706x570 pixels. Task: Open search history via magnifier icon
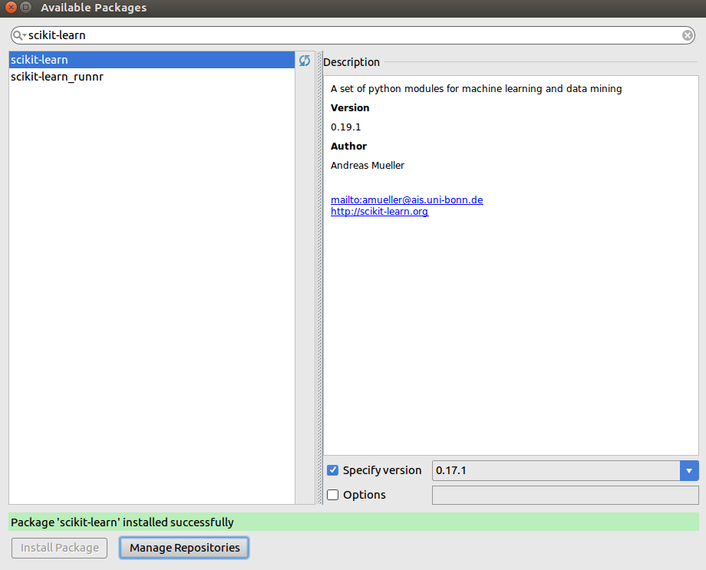pyautogui.click(x=19, y=35)
